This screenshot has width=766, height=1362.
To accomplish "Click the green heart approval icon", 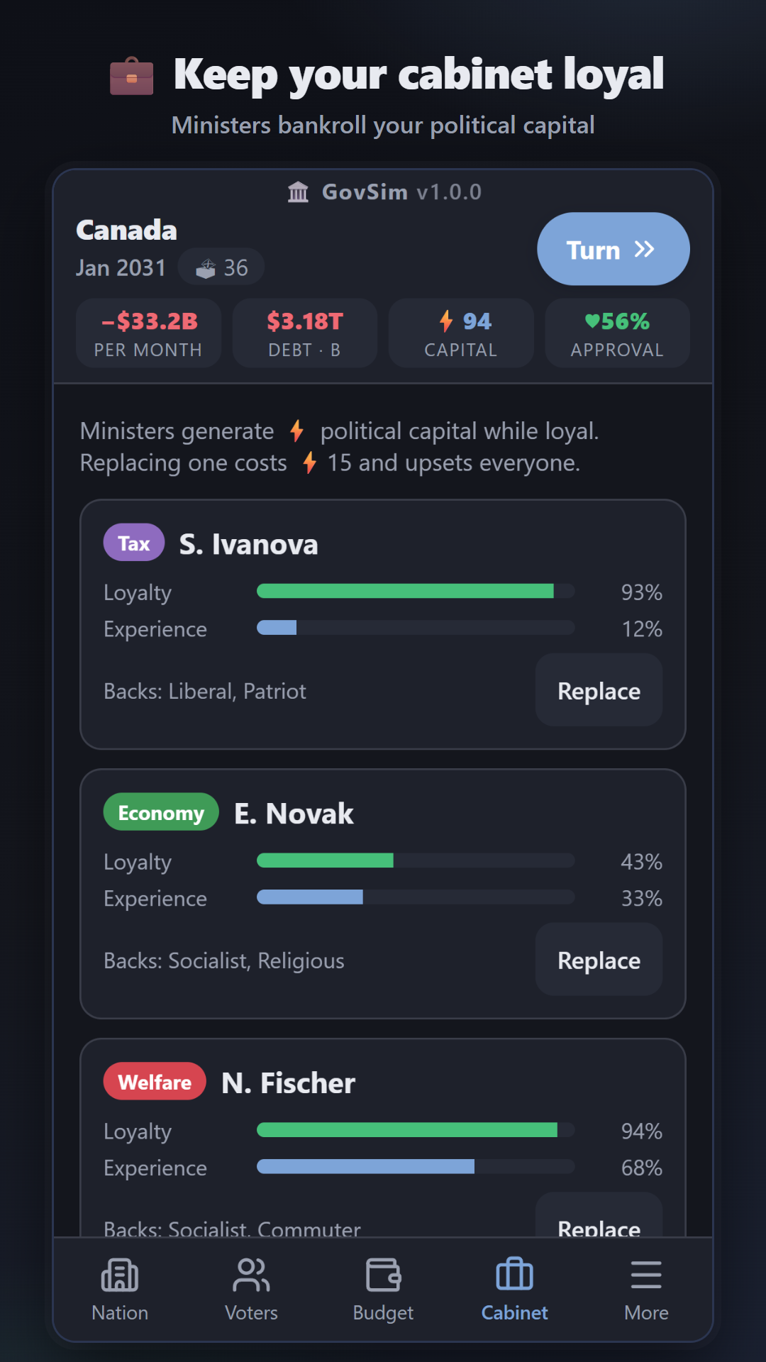I will (x=592, y=321).
